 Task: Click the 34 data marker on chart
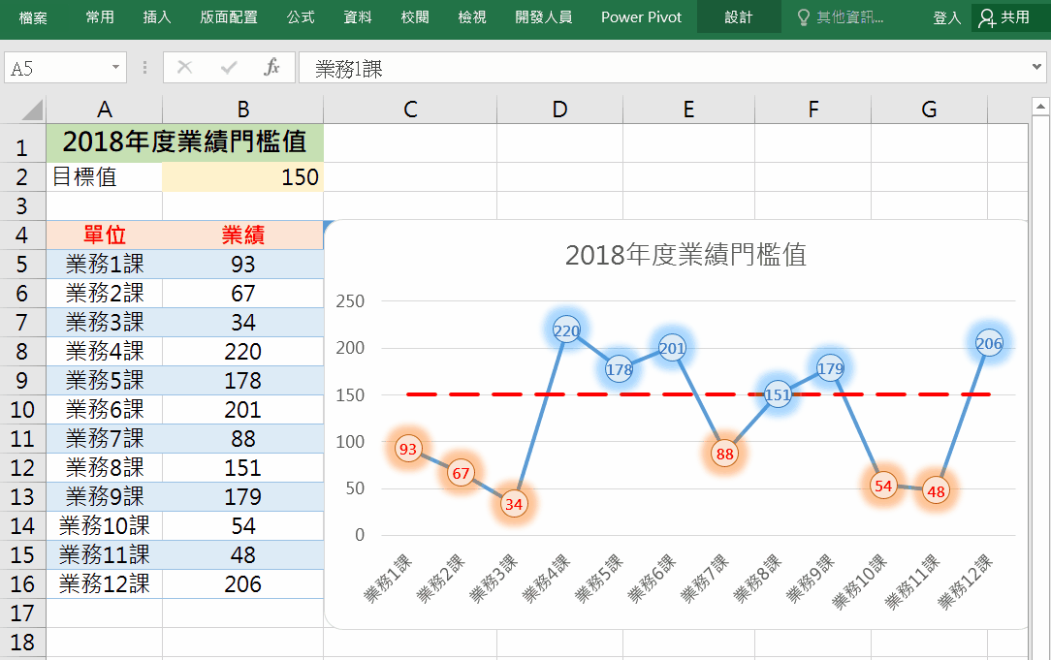pyautogui.click(x=514, y=505)
